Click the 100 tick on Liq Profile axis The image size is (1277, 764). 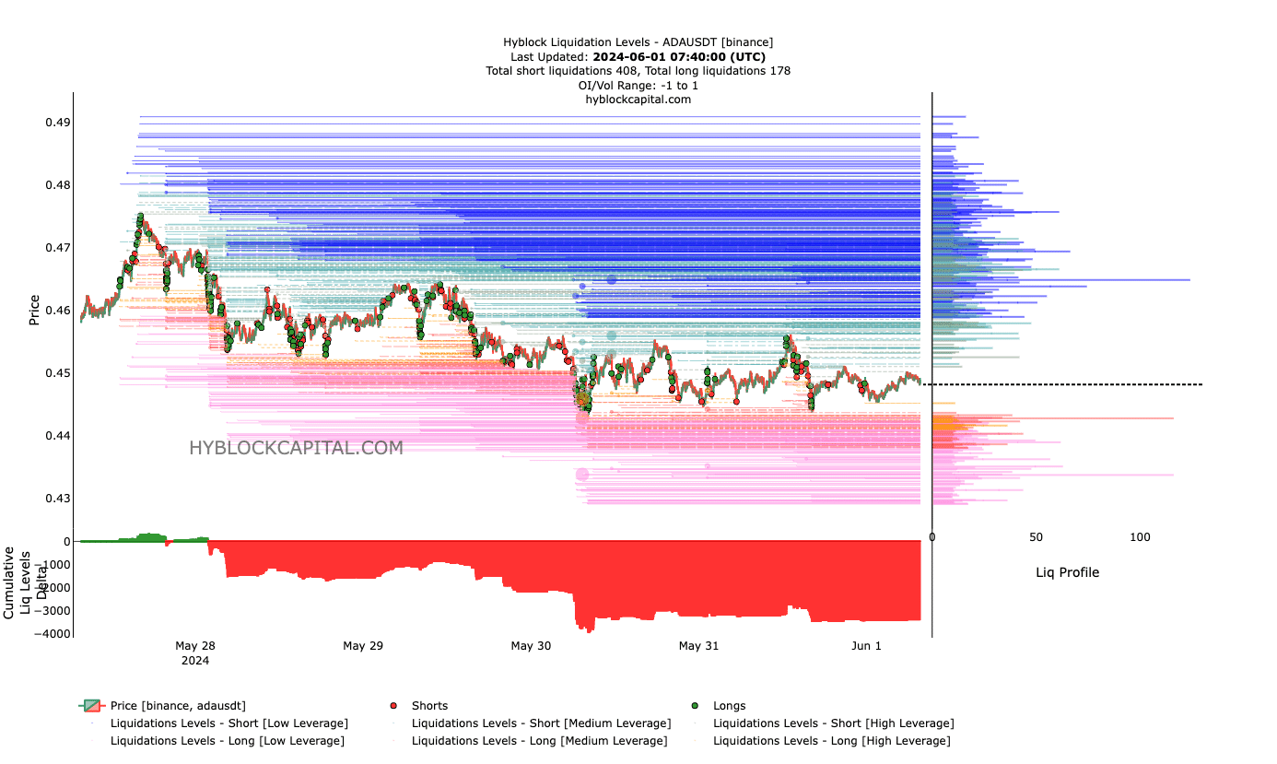[x=1141, y=537]
